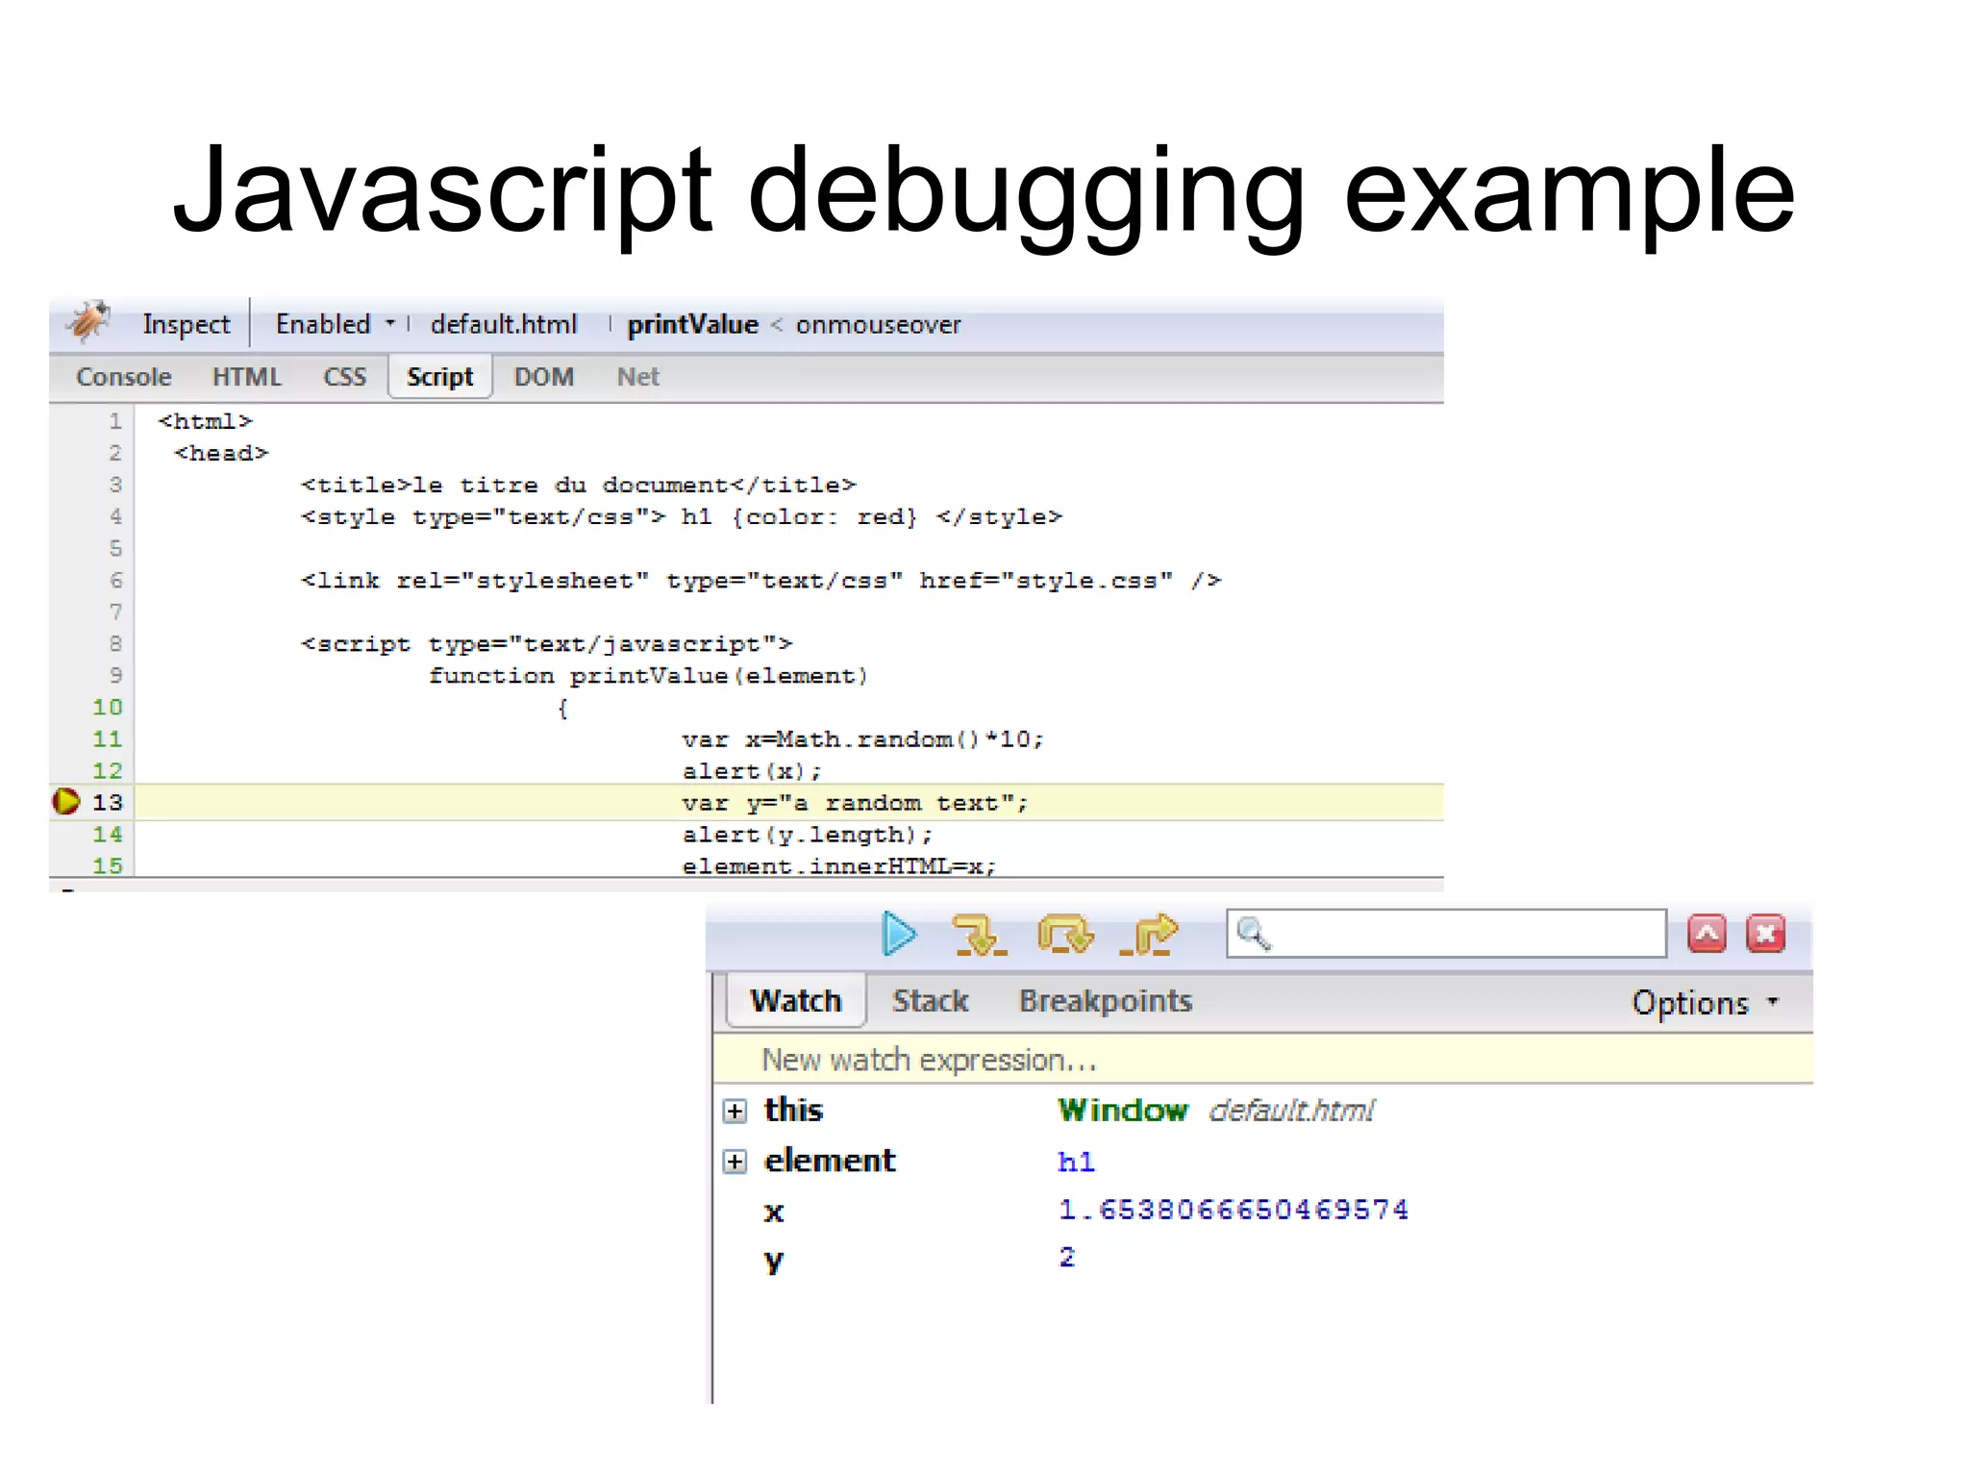Click the Step Over arrow icon

pos(1064,934)
